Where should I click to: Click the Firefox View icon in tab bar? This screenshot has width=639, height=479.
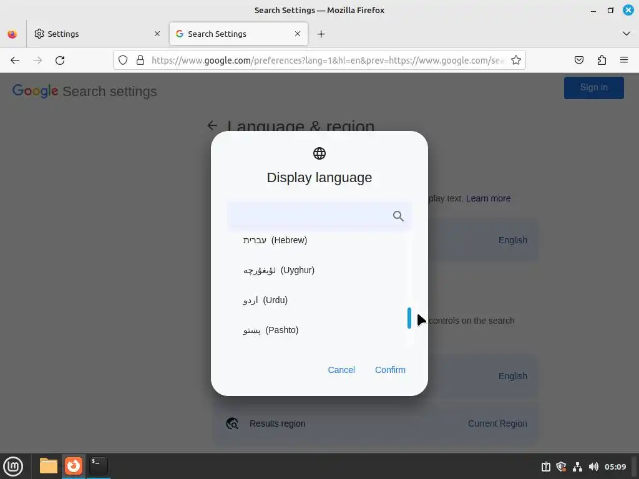click(x=12, y=34)
